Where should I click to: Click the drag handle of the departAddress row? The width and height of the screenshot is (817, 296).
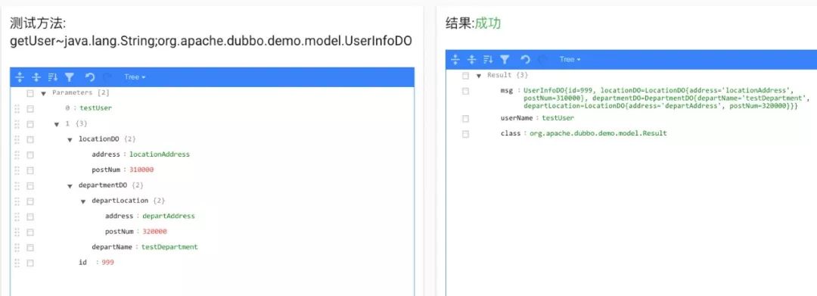[x=17, y=217]
